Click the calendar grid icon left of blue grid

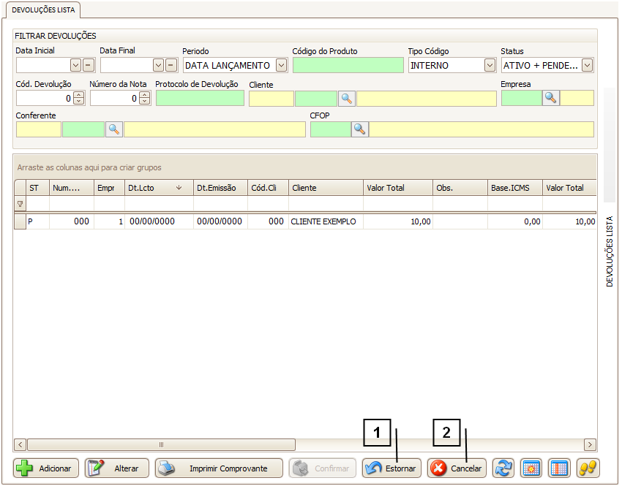531,468
